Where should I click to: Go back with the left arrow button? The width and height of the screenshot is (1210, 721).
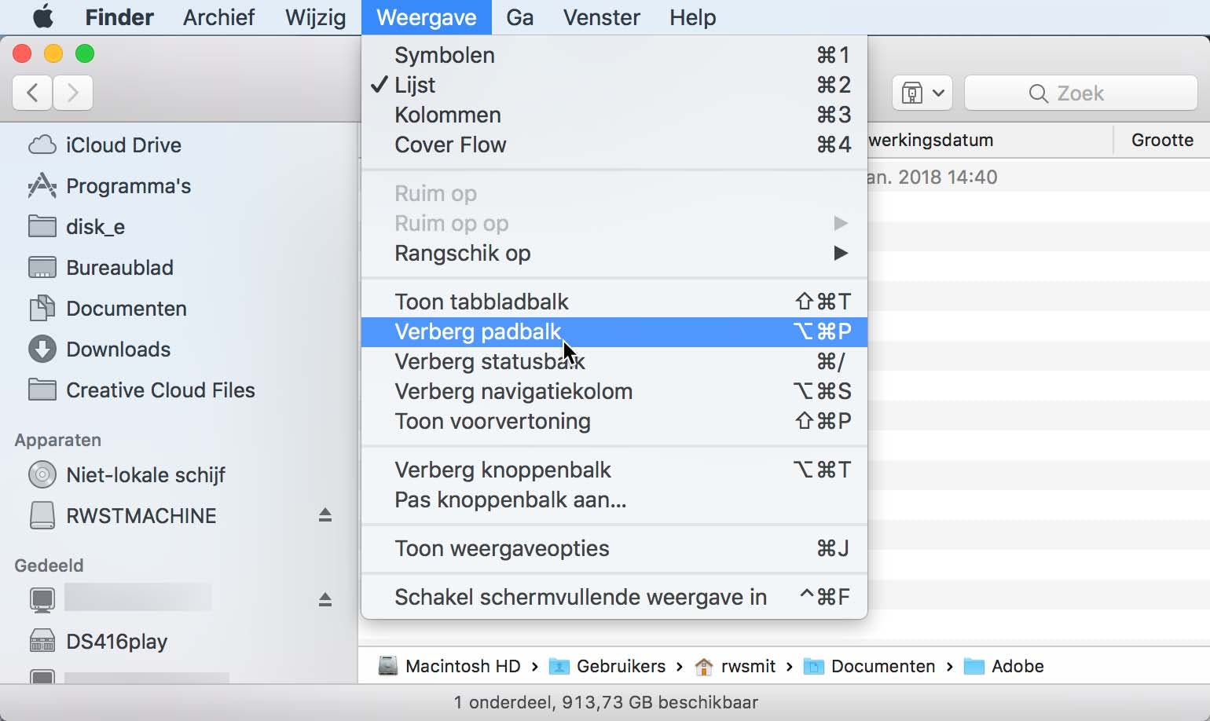(33, 93)
